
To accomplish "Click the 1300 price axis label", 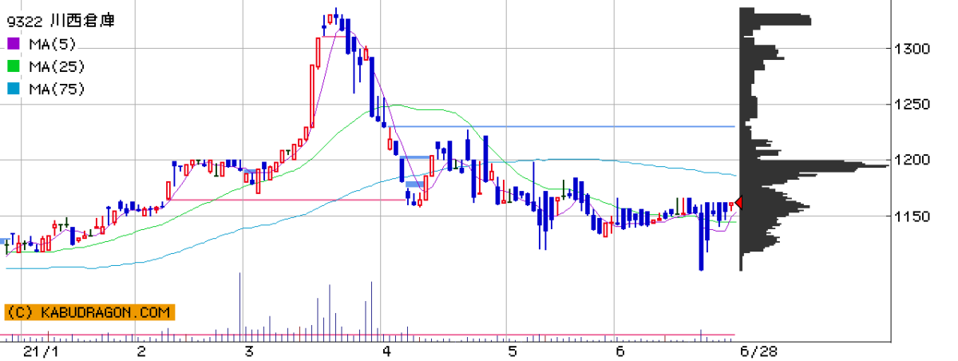I will click(x=912, y=49).
